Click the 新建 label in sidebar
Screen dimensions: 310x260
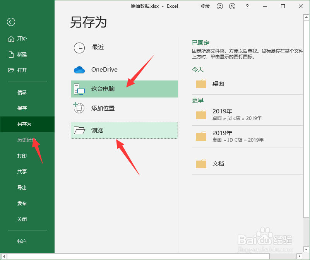[22, 55]
